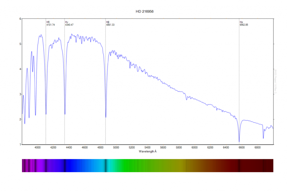Click the y-axis value 6 label

(20, 19)
